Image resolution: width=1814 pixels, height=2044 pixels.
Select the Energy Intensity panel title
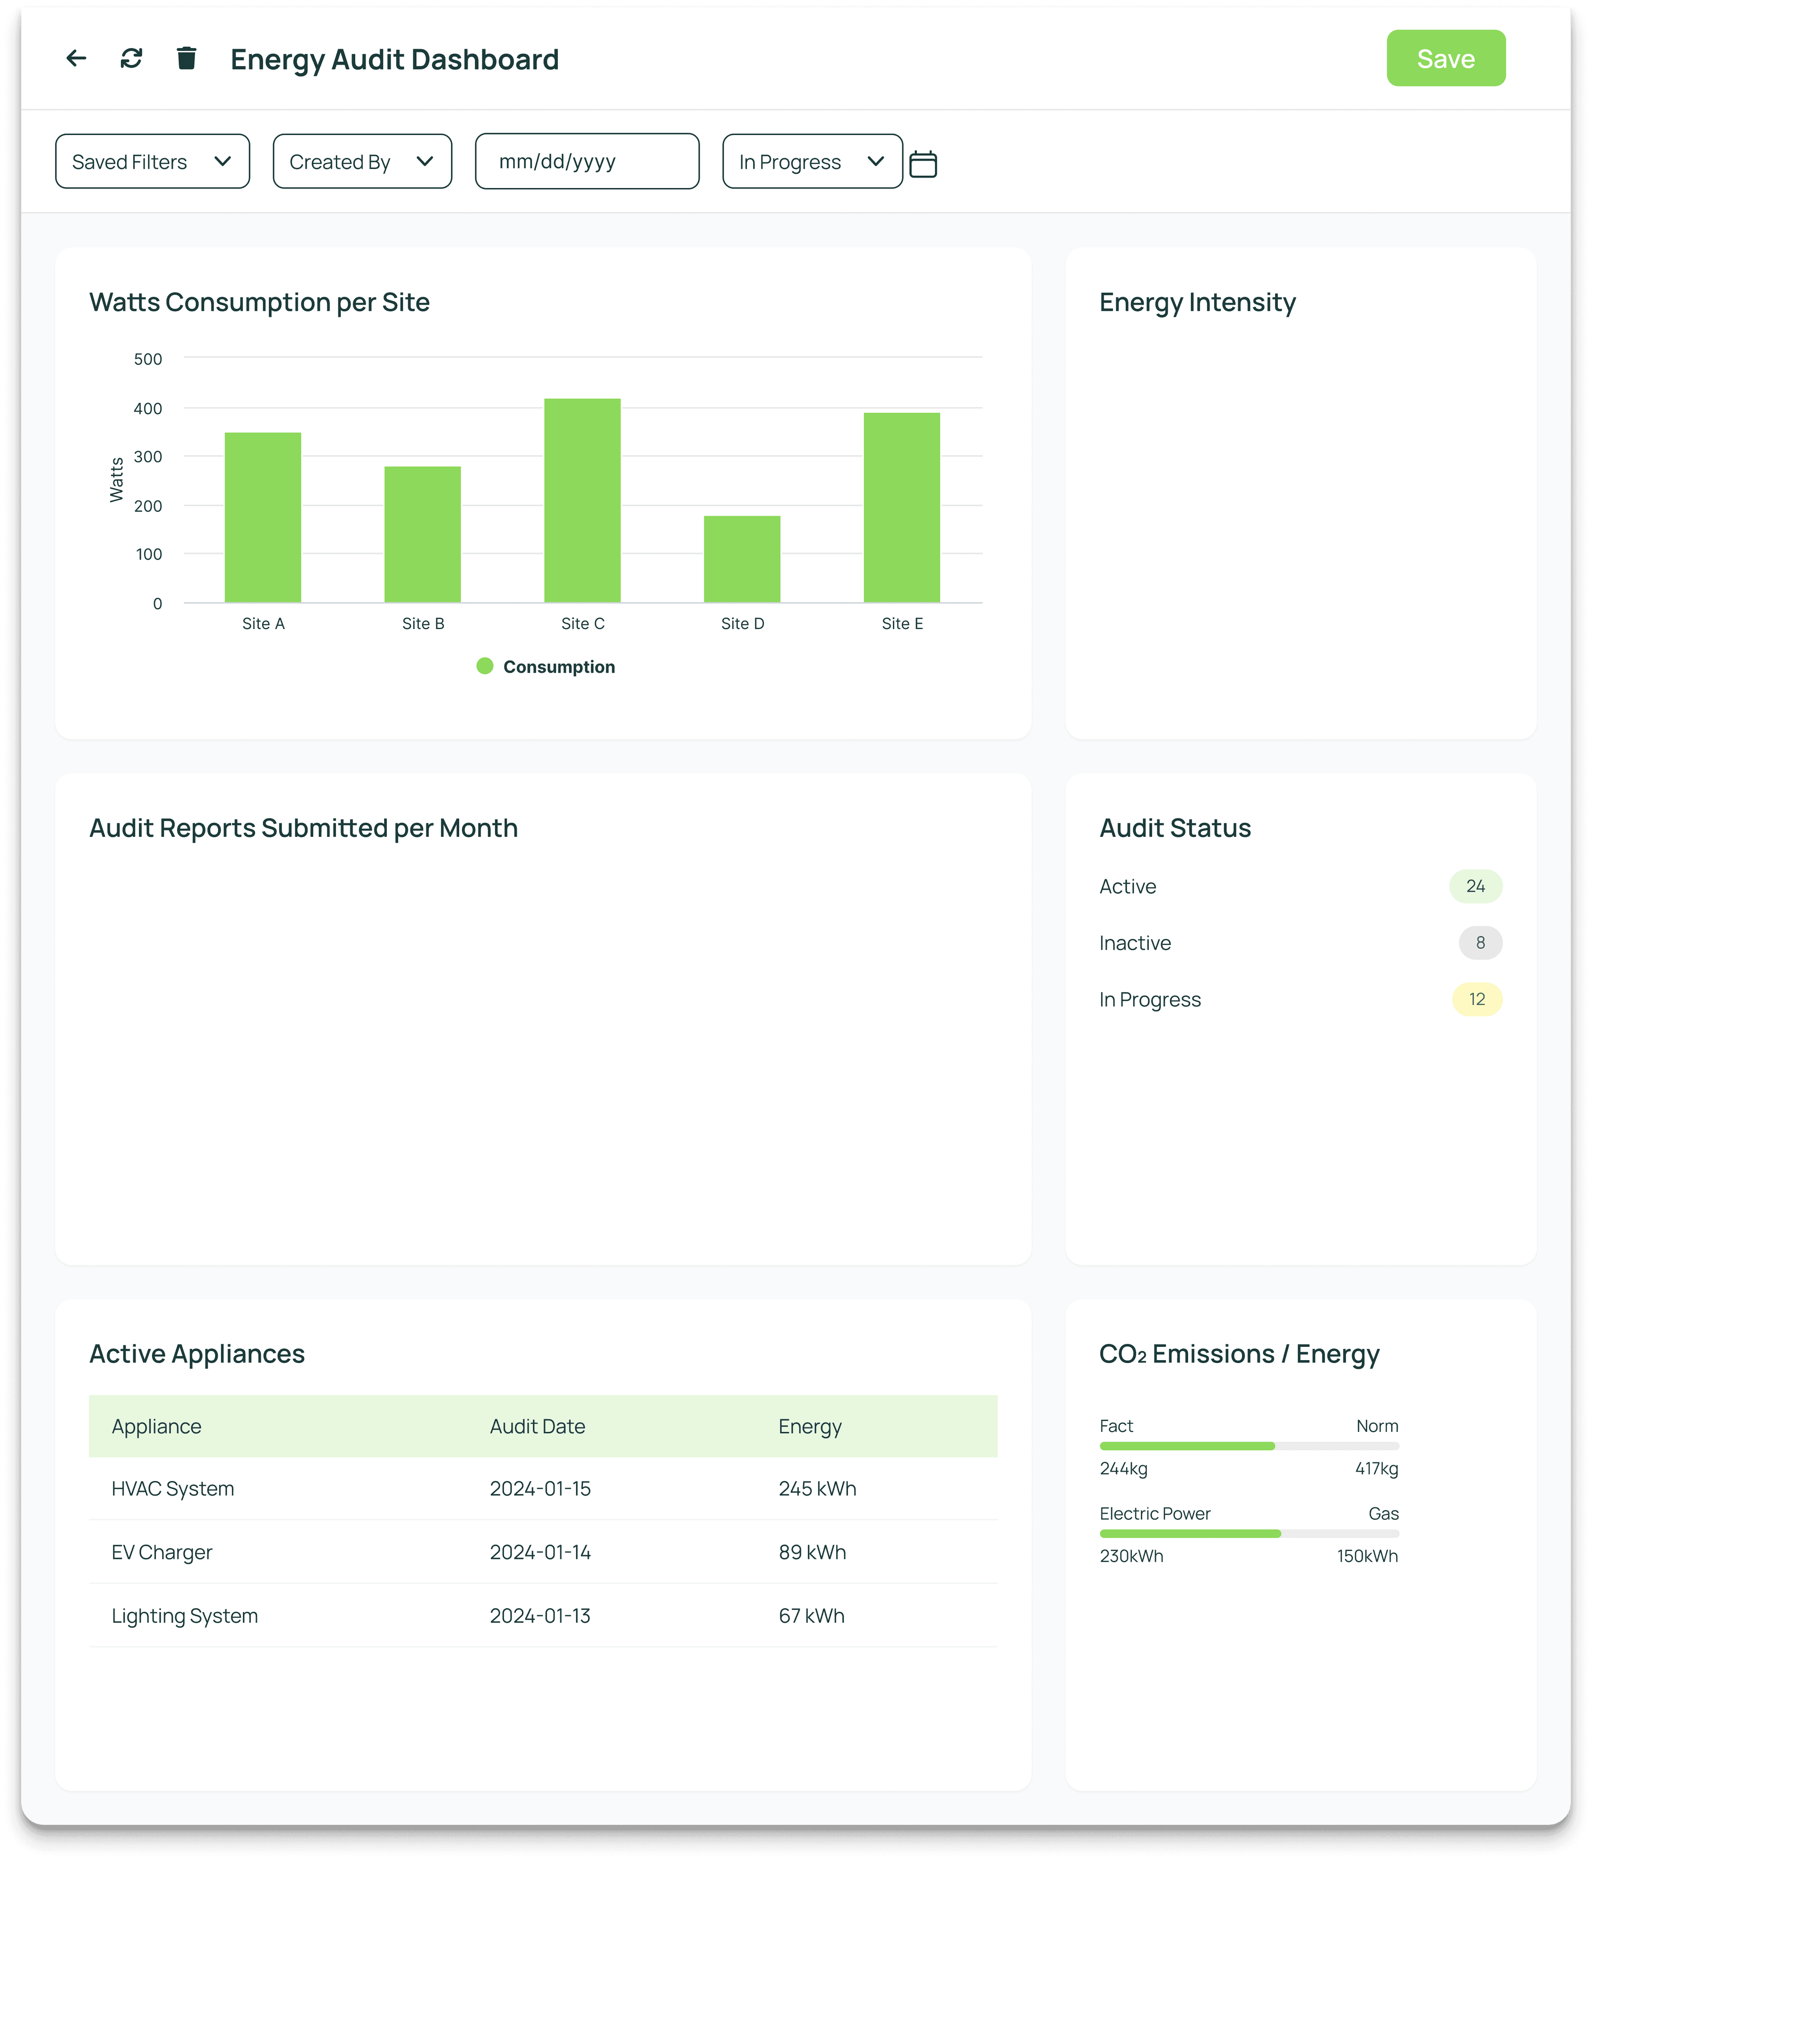(x=1198, y=302)
